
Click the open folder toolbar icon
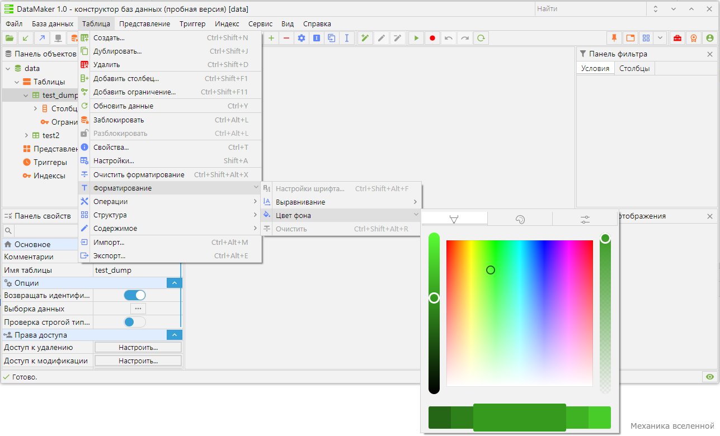pyautogui.click(x=9, y=38)
